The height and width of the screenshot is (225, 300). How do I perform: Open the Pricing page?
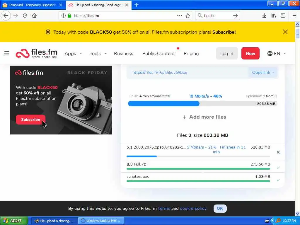(x=191, y=54)
